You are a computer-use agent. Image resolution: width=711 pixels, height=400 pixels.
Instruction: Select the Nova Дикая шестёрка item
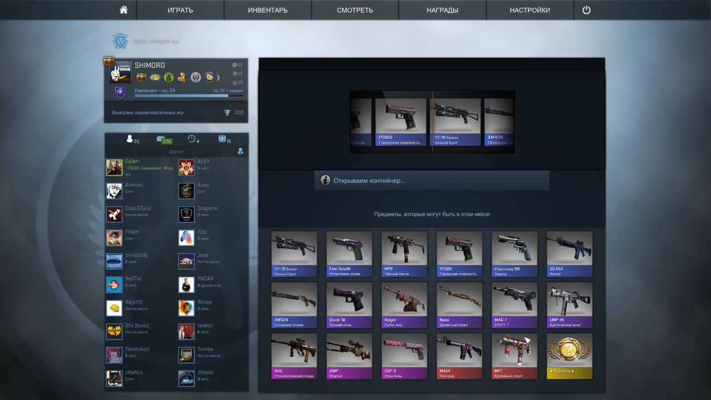click(x=459, y=305)
